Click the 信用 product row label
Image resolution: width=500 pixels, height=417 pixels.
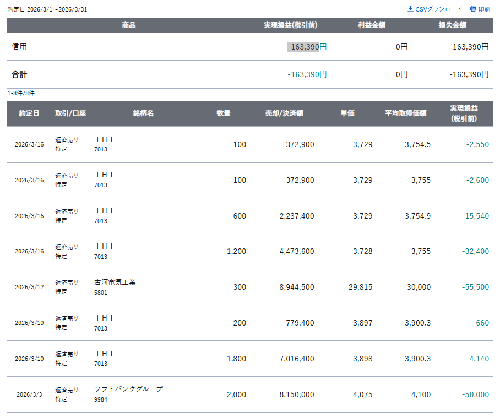tap(19, 47)
